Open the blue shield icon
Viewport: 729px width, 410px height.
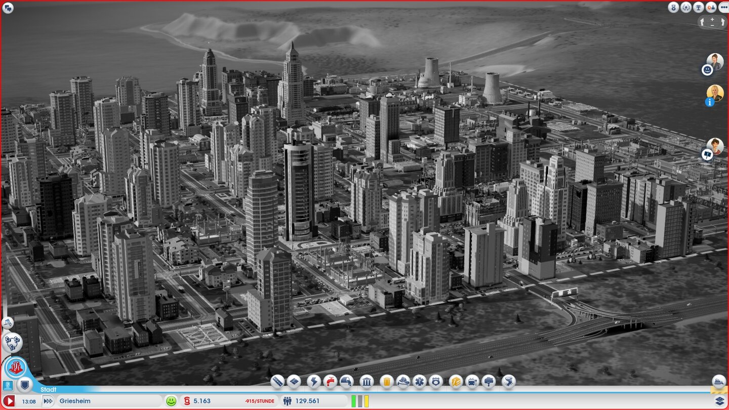24,385
